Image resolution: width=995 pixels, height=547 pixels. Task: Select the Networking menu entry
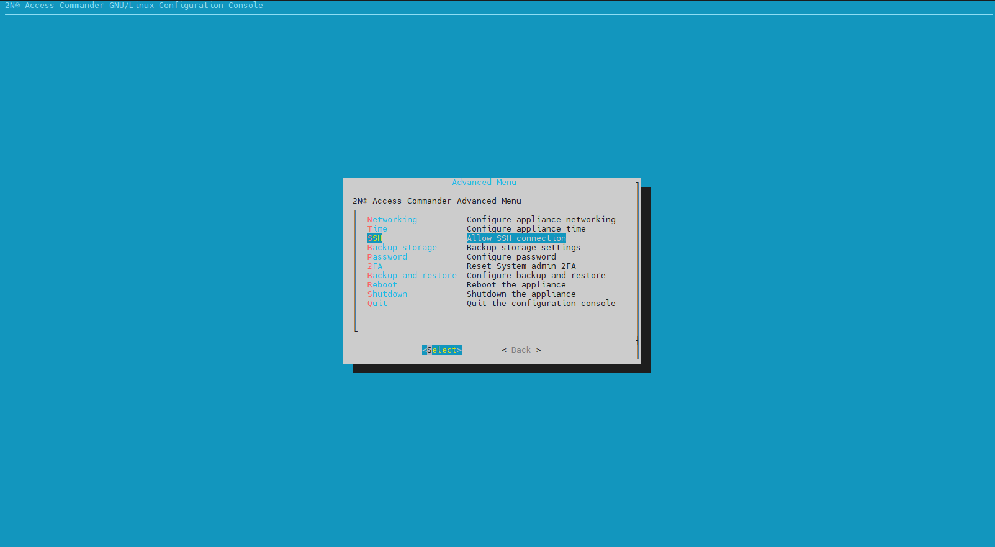(x=392, y=220)
